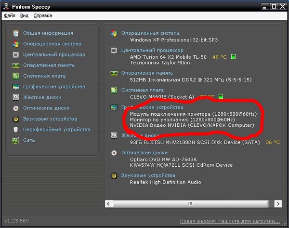Open the Вид menu
This screenshot has height=228, width=289.
click(x=24, y=16)
